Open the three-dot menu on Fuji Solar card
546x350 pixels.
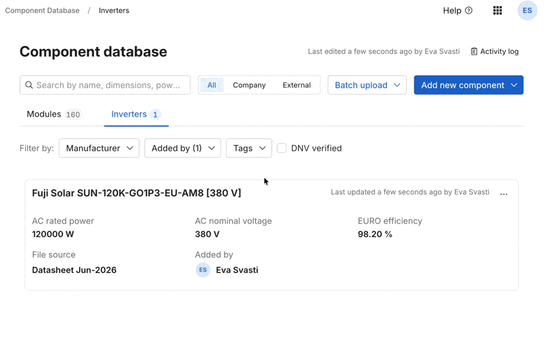click(x=504, y=194)
